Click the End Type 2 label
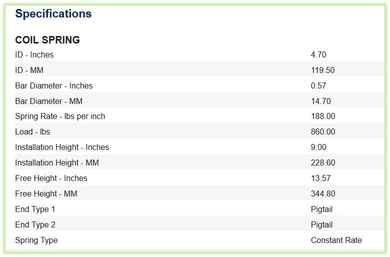This screenshot has width=390, height=257. [x=35, y=224]
